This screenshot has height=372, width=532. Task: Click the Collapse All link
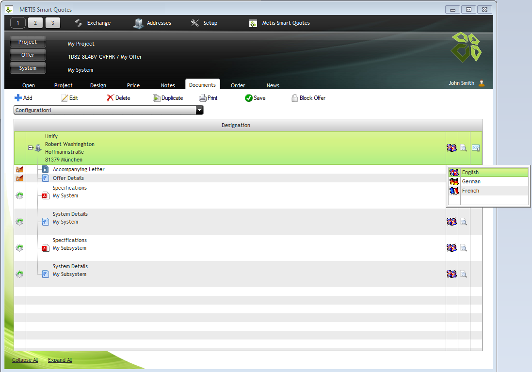25,360
